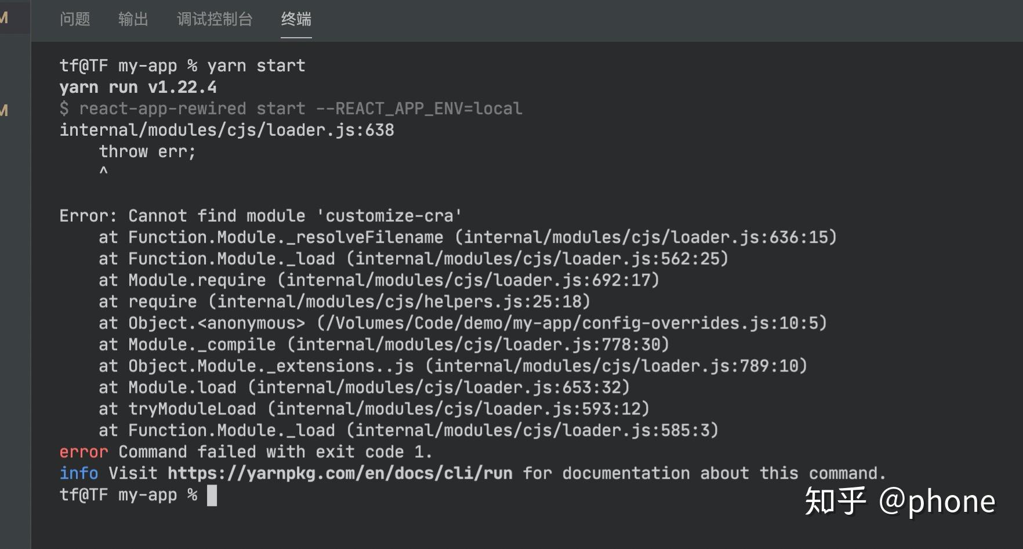Click the blinking terminal cursor block
The width and height of the screenshot is (1023, 549).
tap(212, 496)
